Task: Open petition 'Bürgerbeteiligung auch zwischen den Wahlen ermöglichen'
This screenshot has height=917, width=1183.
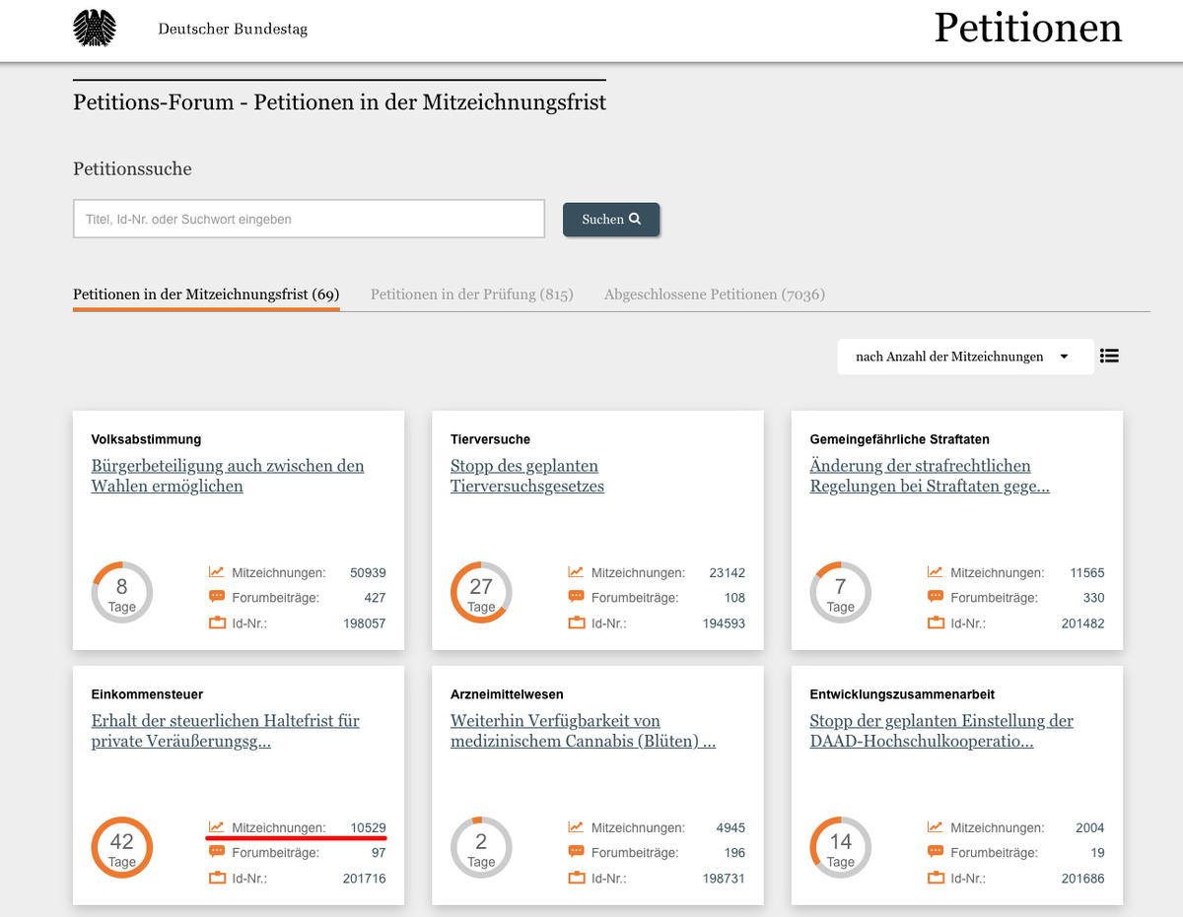Action: [228, 476]
